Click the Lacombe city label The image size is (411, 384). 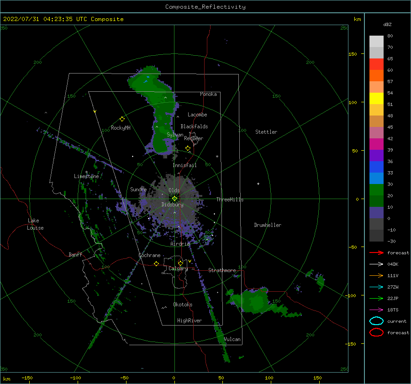[197, 115]
